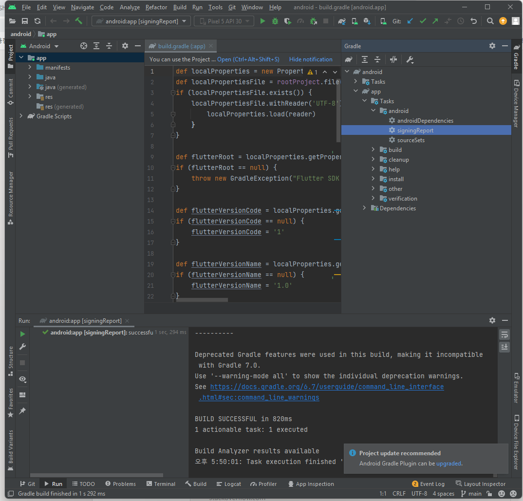
Task: Click Search Everywhere magnifier icon
Action: pyautogui.click(x=490, y=21)
